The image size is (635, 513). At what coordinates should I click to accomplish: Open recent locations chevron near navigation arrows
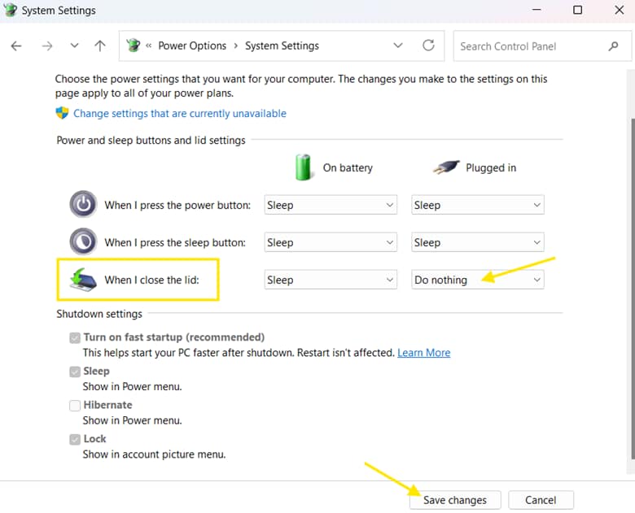point(74,46)
